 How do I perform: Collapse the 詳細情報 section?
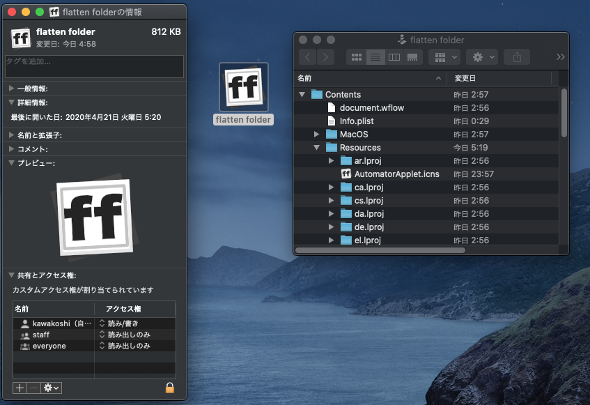[11, 102]
